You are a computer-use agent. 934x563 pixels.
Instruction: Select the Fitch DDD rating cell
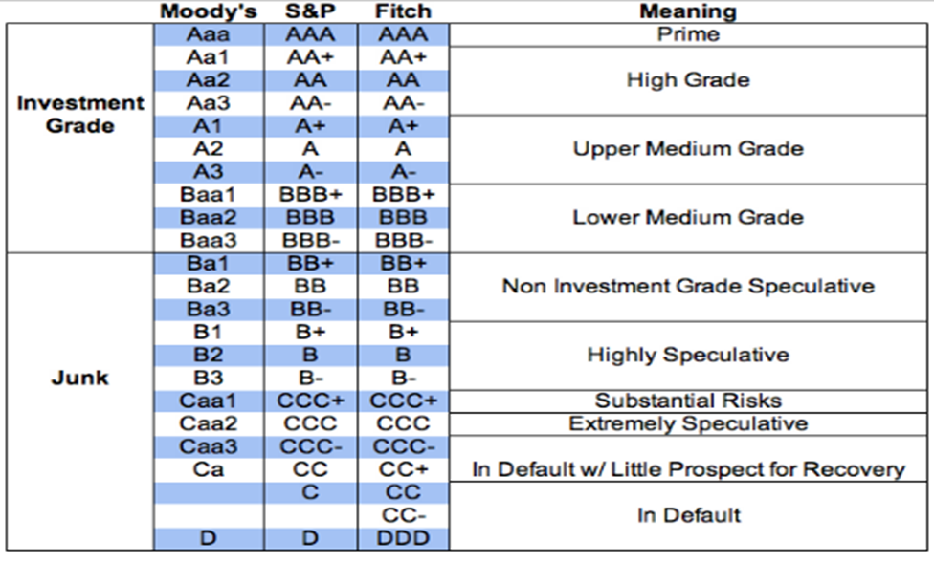(403, 538)
